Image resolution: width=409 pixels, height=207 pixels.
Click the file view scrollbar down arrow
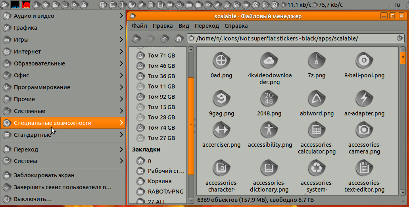(403, 192)
